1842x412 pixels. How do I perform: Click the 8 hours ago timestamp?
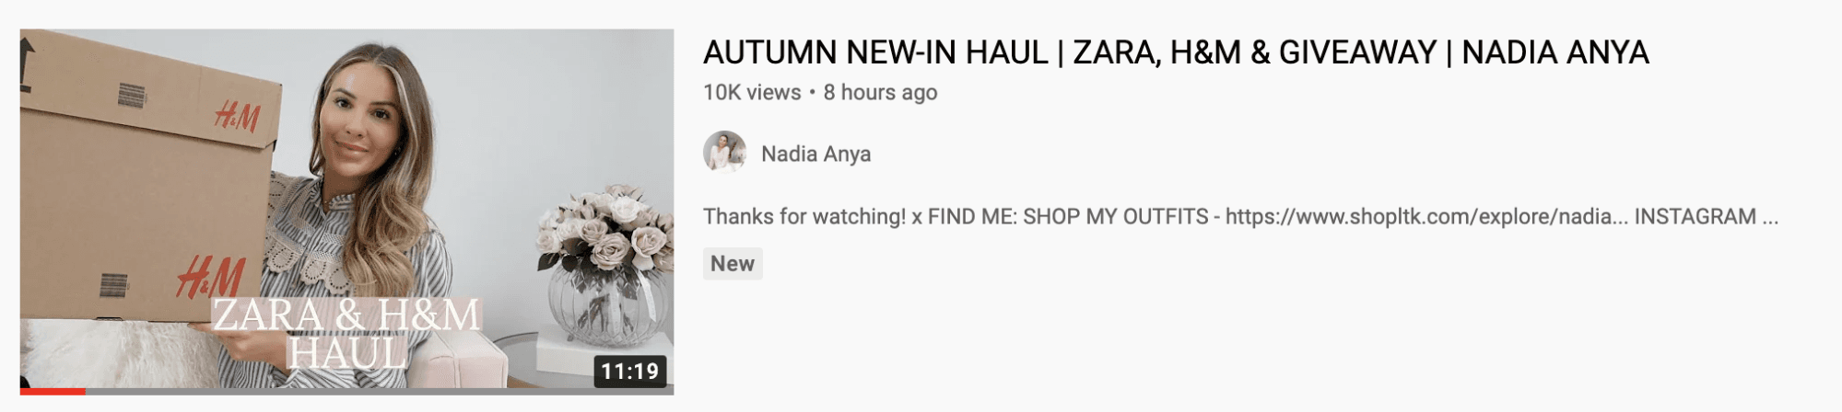pyautogui.click(x=880, y=92)
